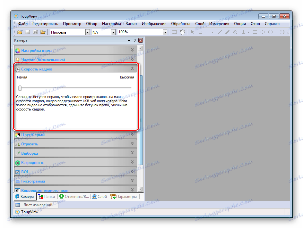303x228 pixels.
Task: Expand the Гистограмма section
Action: tap(132, 180)
